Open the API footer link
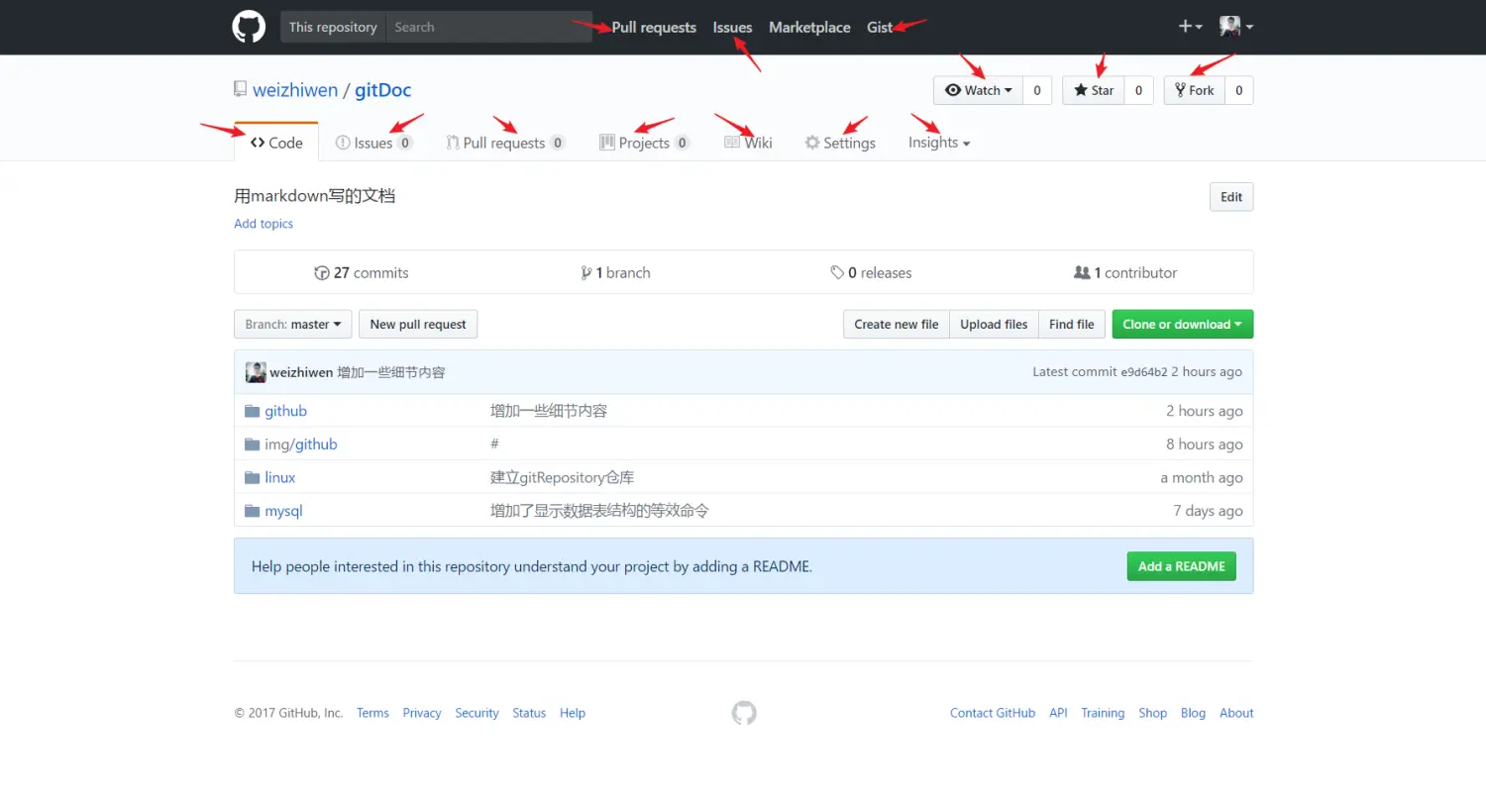 pos(1058,713)
